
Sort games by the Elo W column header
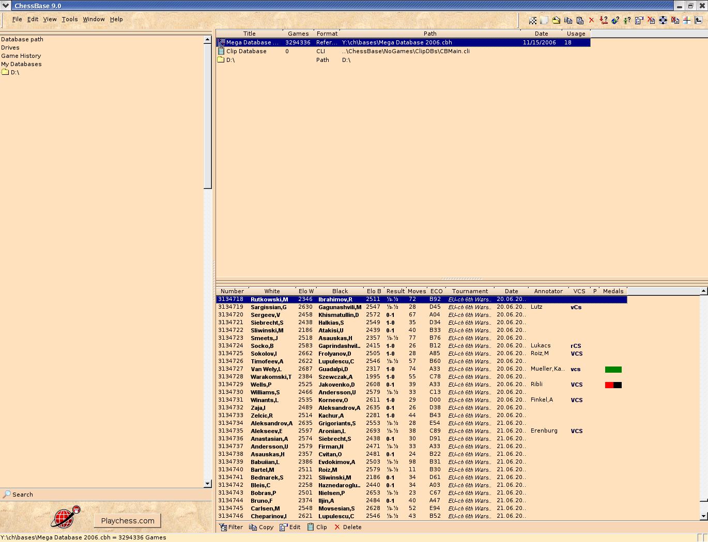coord(306,291)
